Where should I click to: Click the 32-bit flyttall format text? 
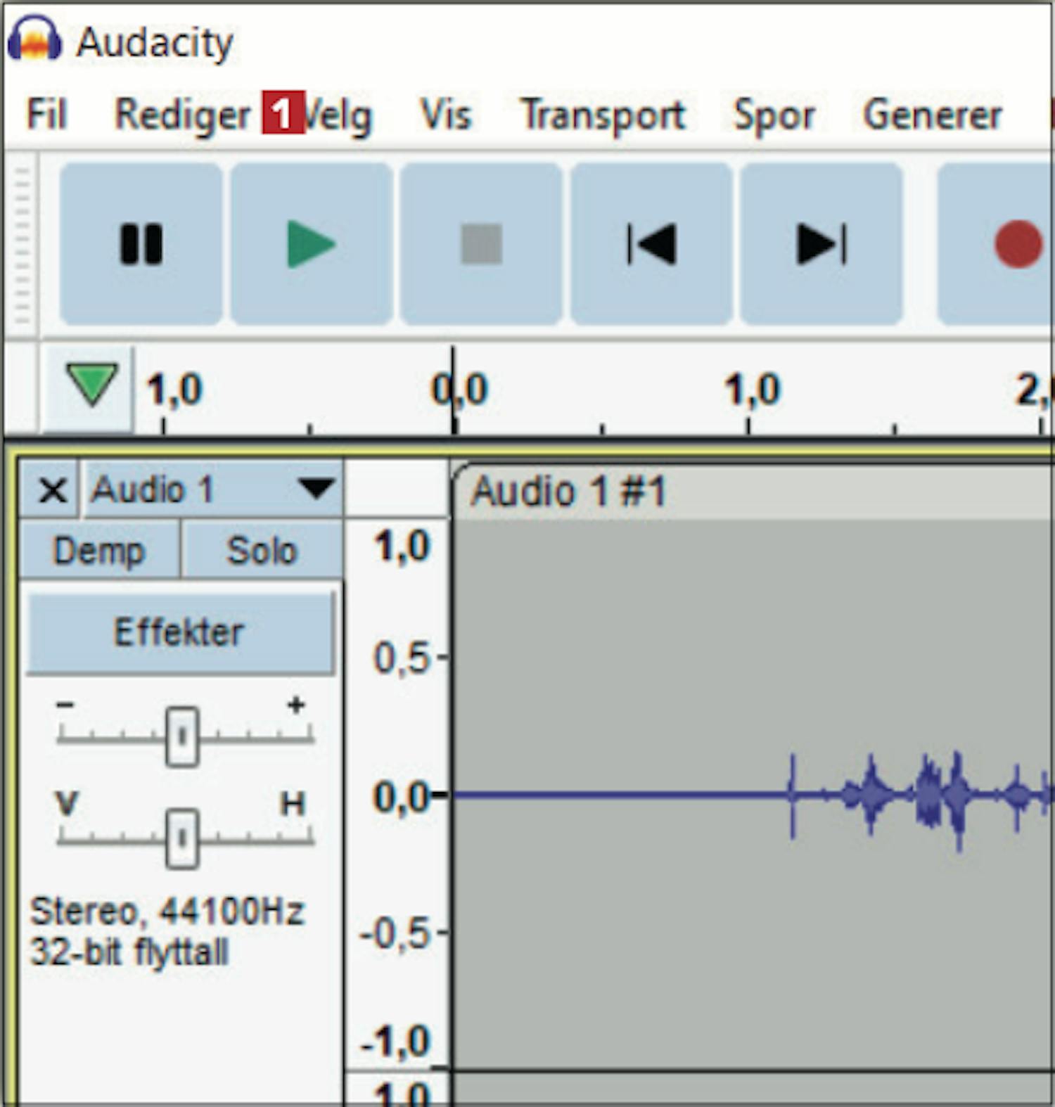[x=129, y=952]
